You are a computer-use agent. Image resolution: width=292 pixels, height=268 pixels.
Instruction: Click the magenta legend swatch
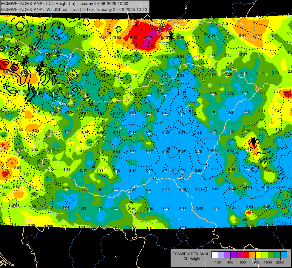click(x=240, y=255)
